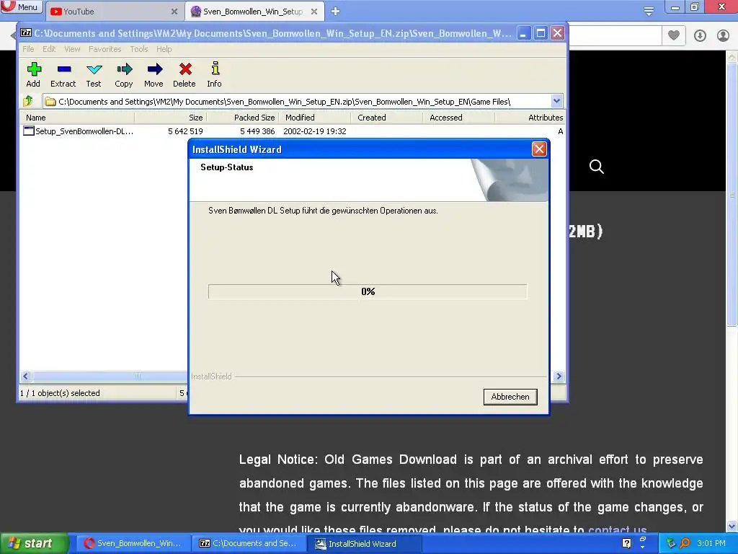The width and height of the screenshot is (738, 554).
Task: Close the Sven_Bomwollen_Win_Setup tab
Action: (314, 12)
